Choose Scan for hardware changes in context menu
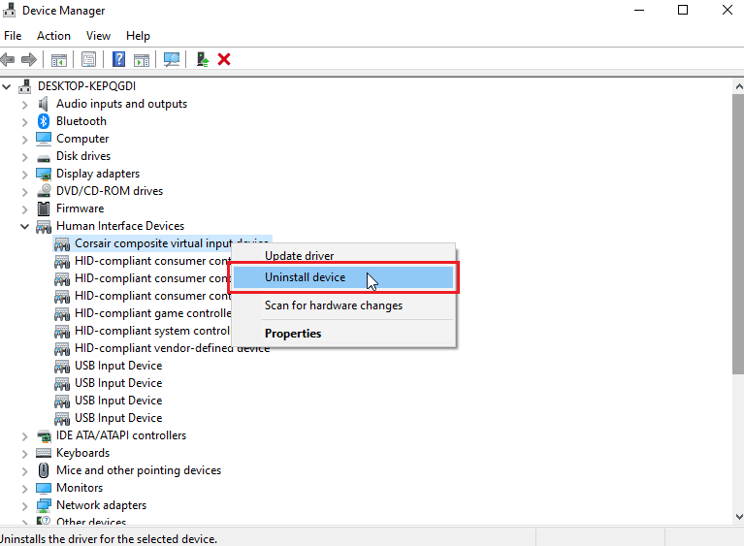Viewport: 744px width, 546px height. tap(343, 305)
